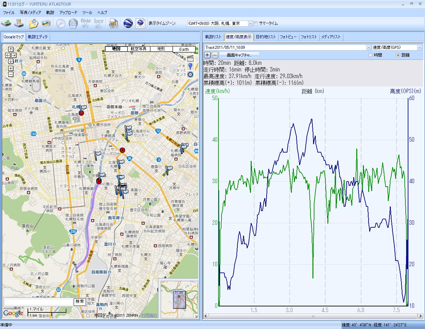Click the target circle icon on map
The image size is (425, 329).
pos(190,74)
